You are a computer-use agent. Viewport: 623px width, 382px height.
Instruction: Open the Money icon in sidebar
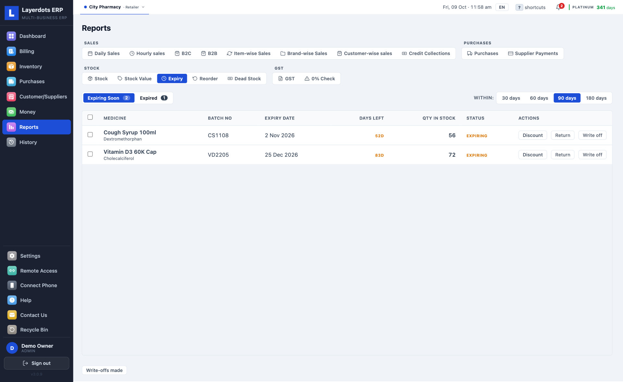pos(11,112)
